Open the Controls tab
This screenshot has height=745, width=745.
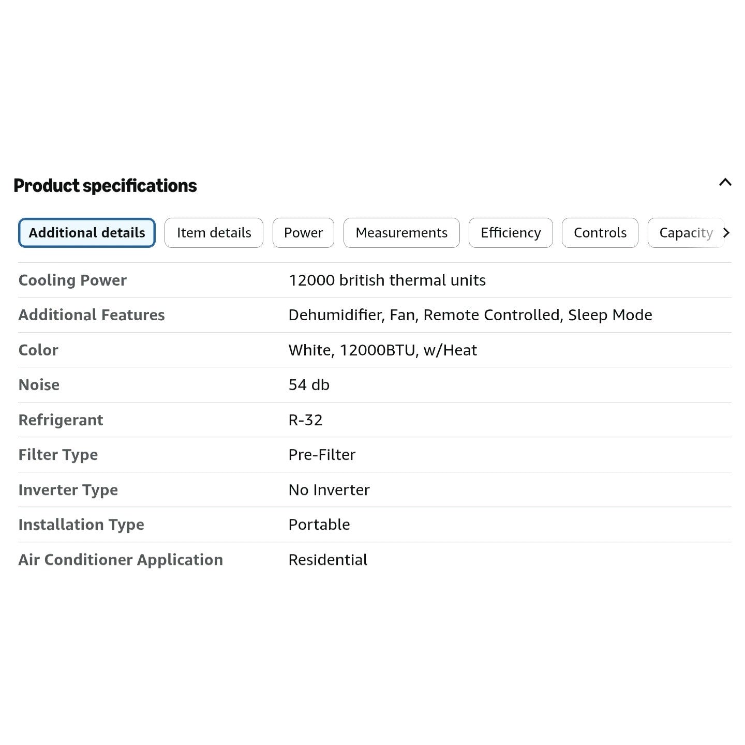tap(600, 233)
